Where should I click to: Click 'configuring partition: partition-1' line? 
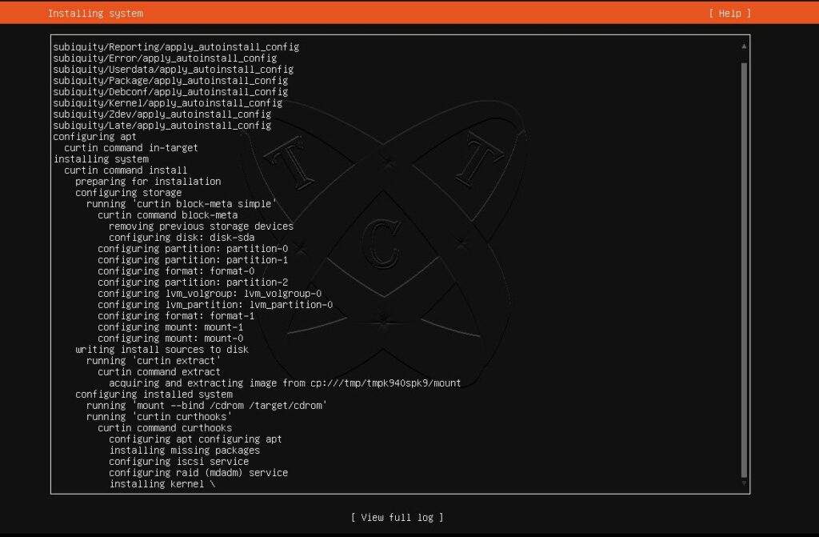[193, 260]
